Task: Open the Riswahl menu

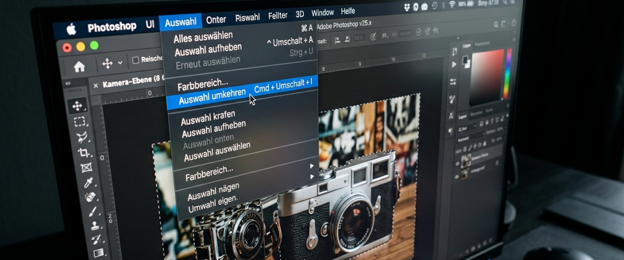Action: tap(248, 18)
